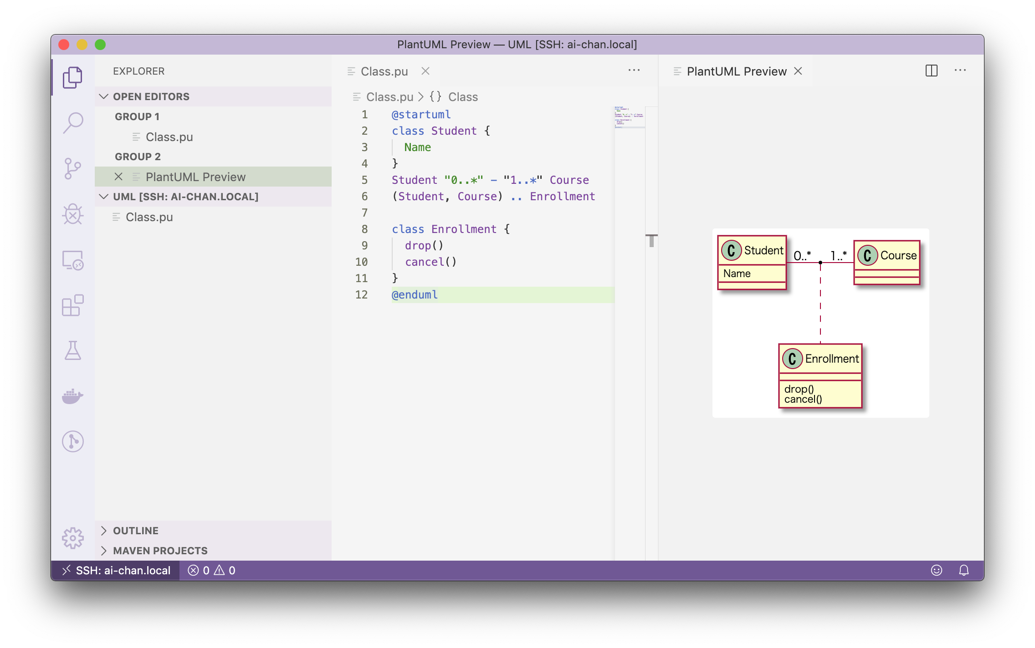The height and width of the screenshot is (648, 1035).
Task: Open the Manage settings gear menu
Action: 73,538
